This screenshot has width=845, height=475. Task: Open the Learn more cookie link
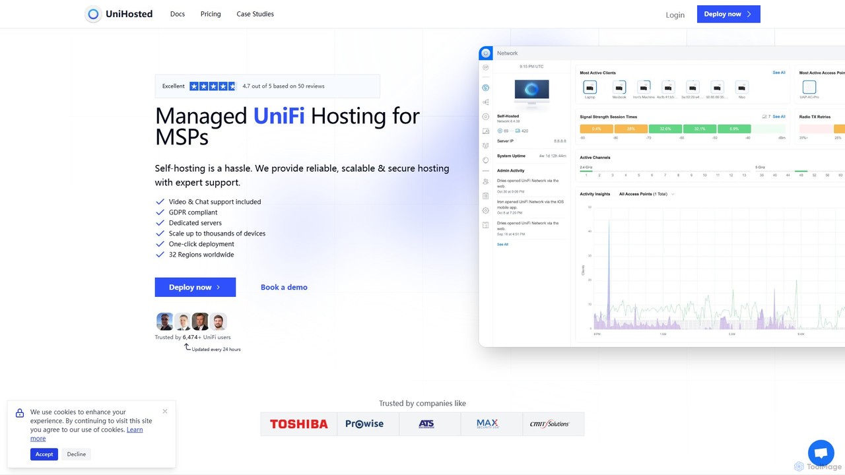[86, 434]
